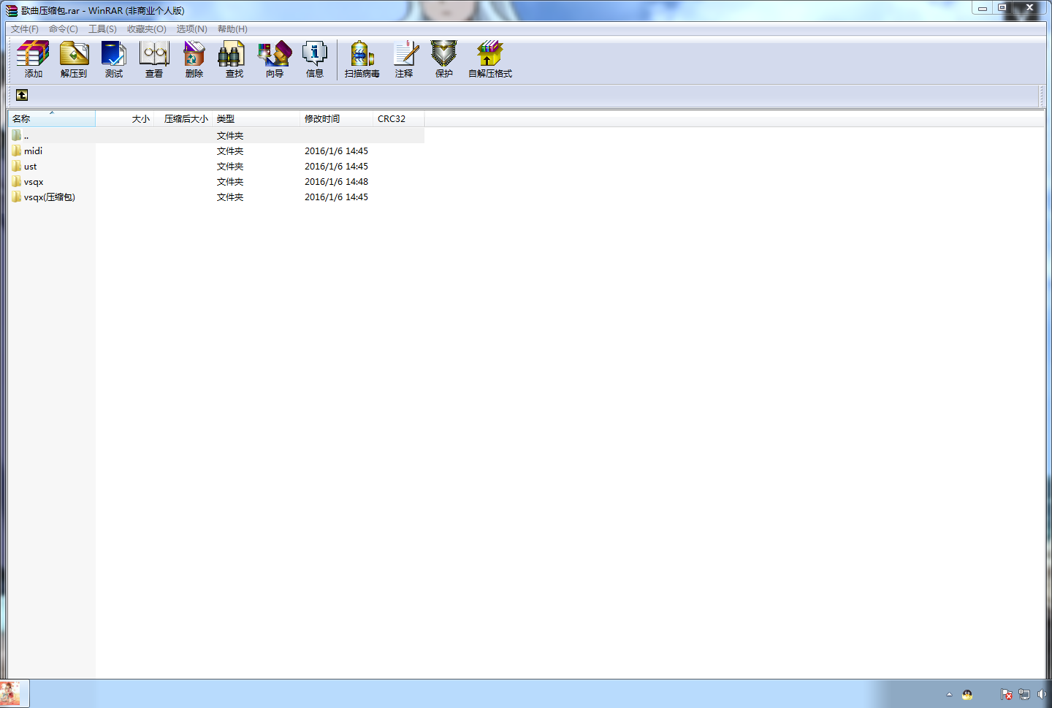Click the Delete (删除) toolbar icon
1052x708 pixels.
[x=194, y=58]
